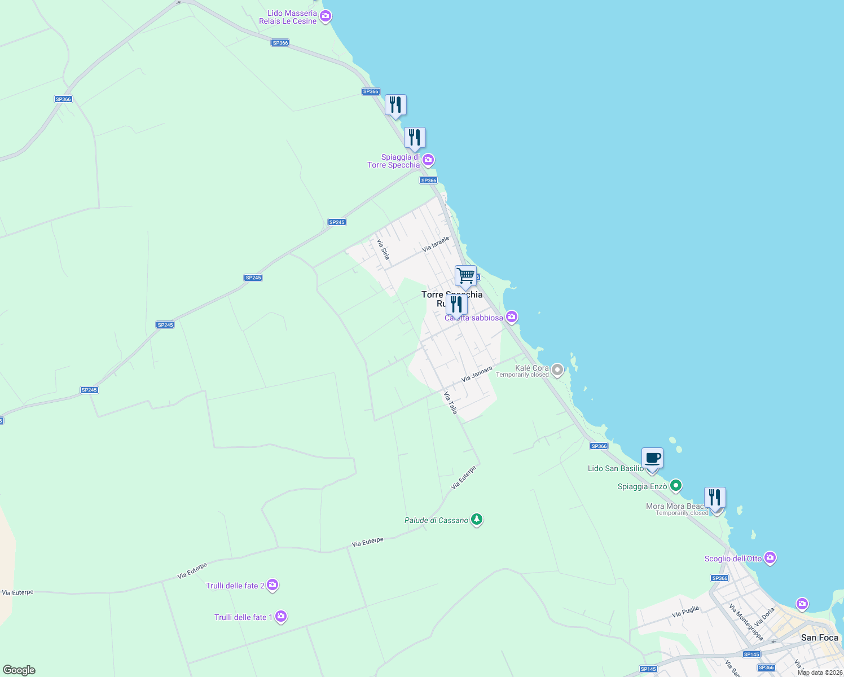Click the shopping cart store marker
The height and width of the screenshot is (677, 844).
pyautogui.click(x=465, y=276)
